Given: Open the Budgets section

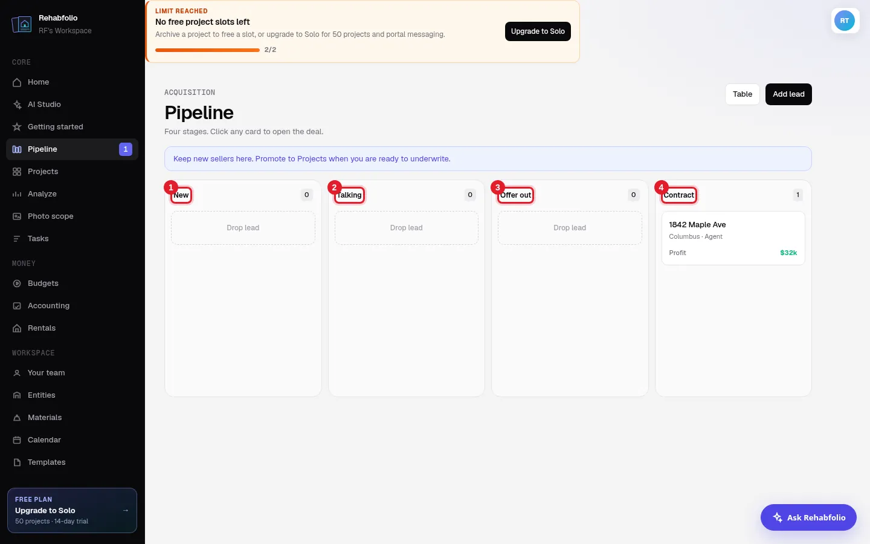Looking at the screenshot, I should [x=72, y=283].
